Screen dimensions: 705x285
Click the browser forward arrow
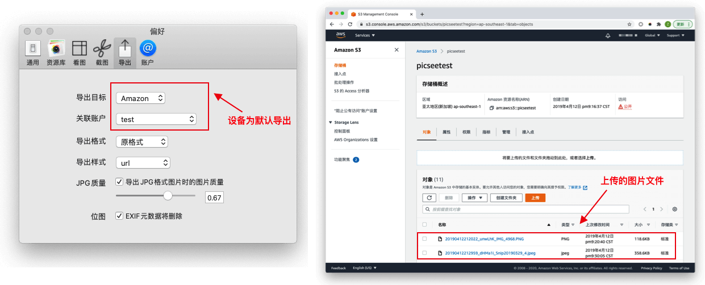[341, 24]
